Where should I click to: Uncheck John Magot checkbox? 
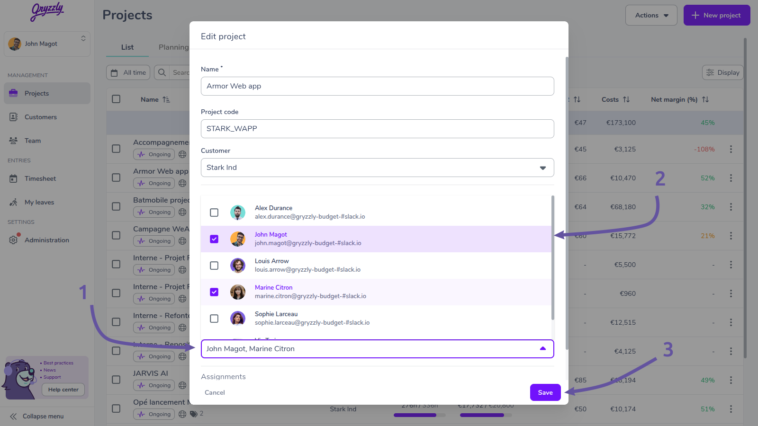[214, 239]
